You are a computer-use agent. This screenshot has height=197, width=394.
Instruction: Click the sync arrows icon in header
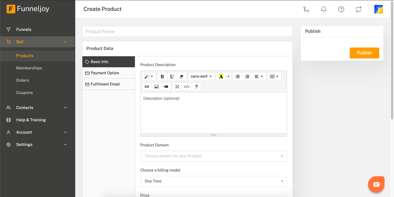pos(359,9)
